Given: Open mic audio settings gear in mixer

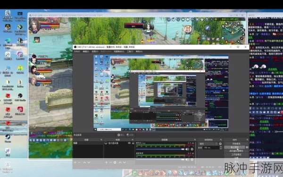Looking at the screenshot, I should [192, 160].
